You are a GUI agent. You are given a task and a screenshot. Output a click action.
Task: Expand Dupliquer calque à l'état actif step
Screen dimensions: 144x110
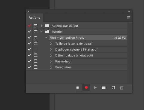(x=51, y=49)
